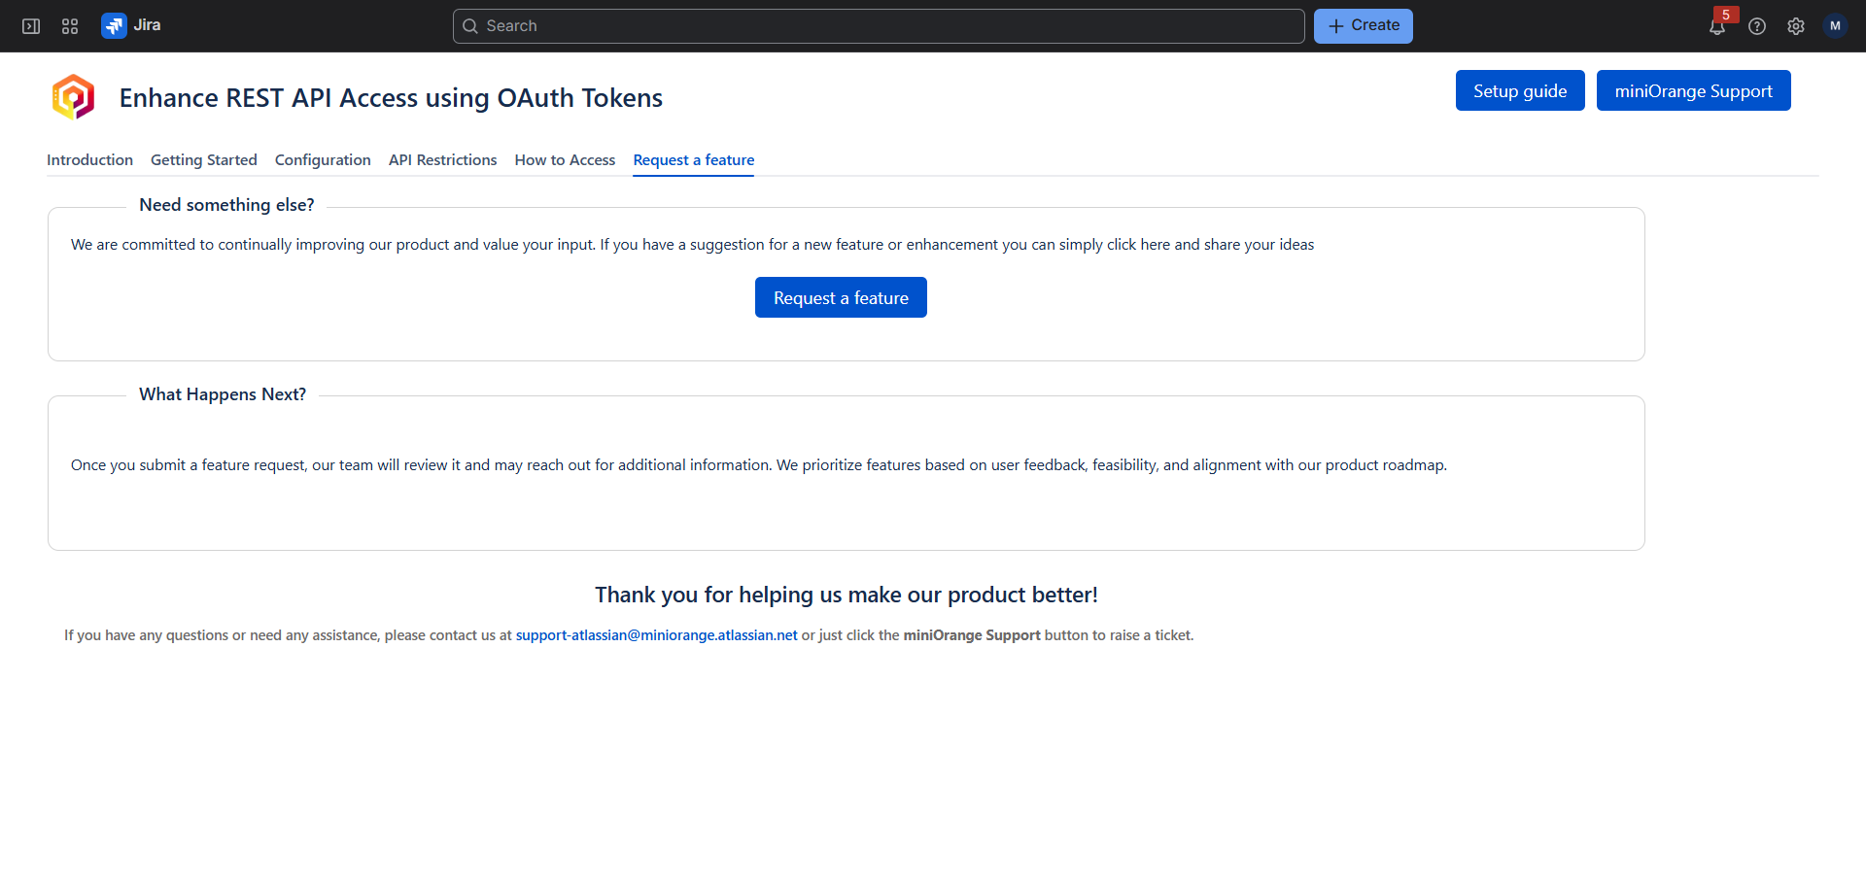Image resolution: width=1866 pixels, height=886 pixels.
Task: Click the Need something else? heading
Action: coord(226,205)
